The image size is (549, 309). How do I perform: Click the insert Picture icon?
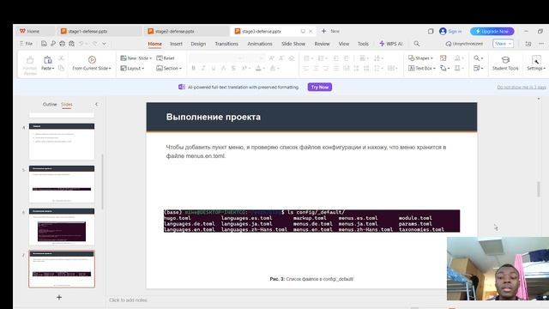(443, 58)
